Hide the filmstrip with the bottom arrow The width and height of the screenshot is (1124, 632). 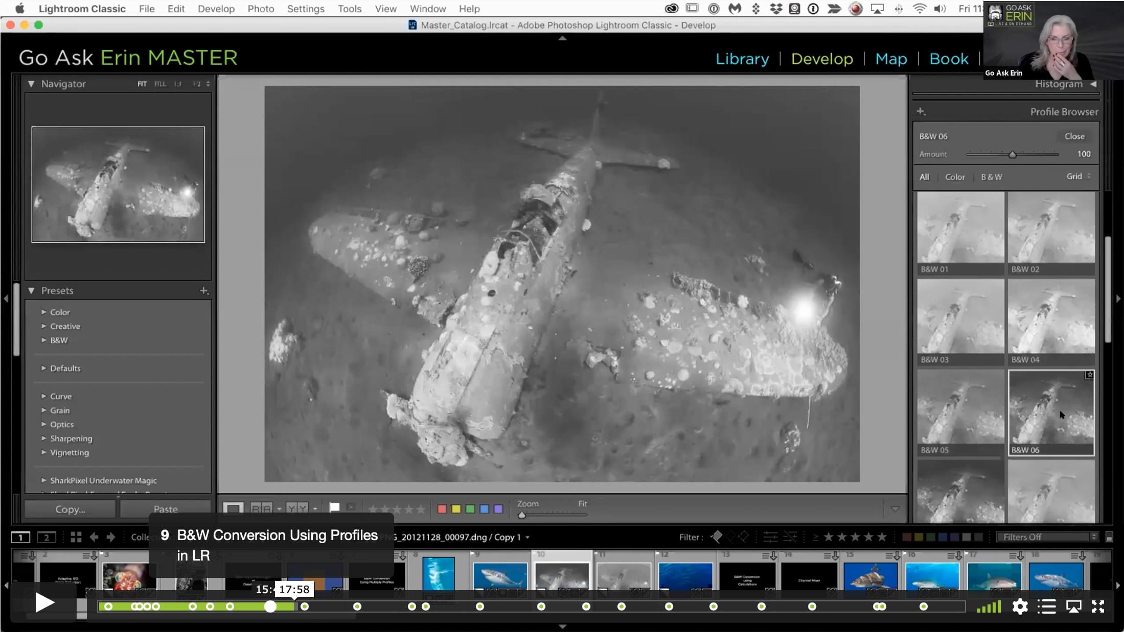pos(562,626)
